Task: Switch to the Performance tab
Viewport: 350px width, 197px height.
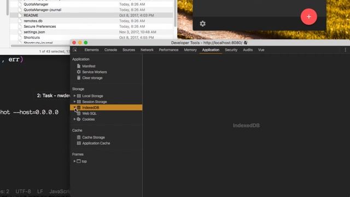Action: 169,50
